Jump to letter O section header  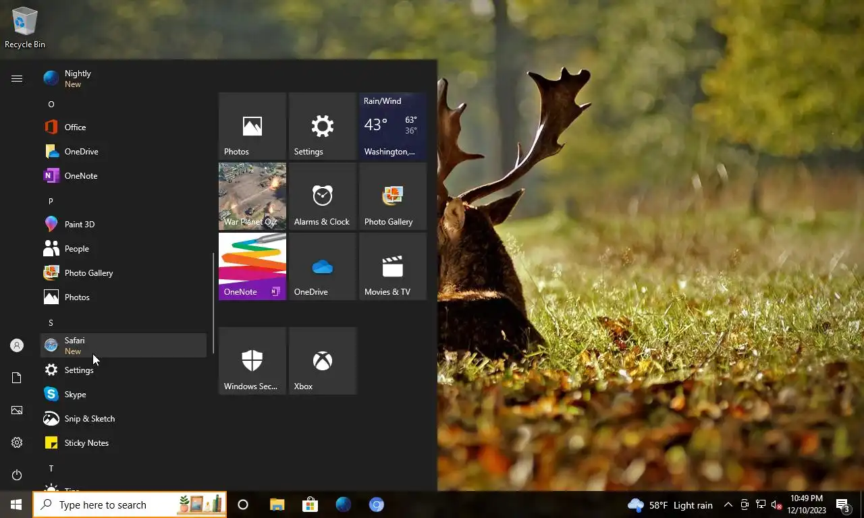[x=124, y=104]
